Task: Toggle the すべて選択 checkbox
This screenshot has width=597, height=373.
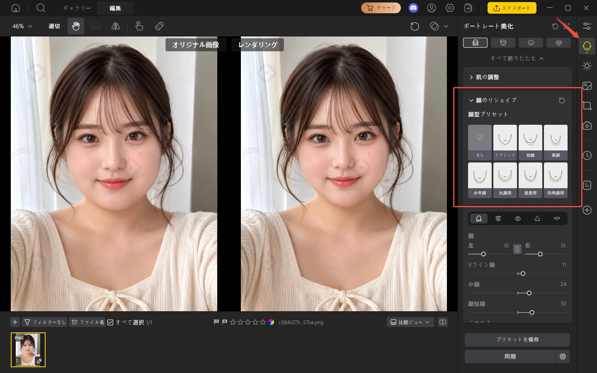Action: [110, 322]
